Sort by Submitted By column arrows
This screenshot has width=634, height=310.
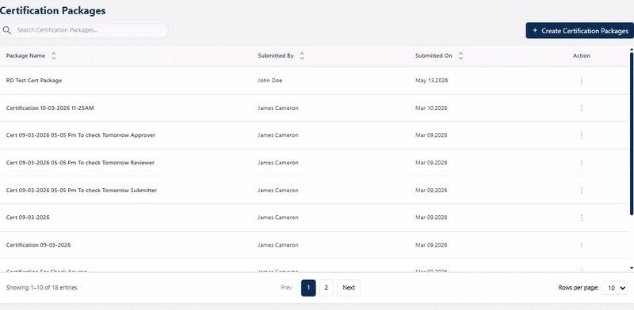click(302, 55)
